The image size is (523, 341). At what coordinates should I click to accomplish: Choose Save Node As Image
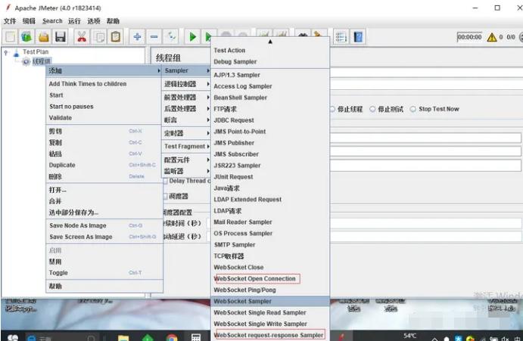pos(104,225)
